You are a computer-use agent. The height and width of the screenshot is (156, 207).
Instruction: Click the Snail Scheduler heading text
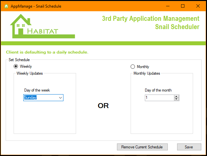[177, 27]
